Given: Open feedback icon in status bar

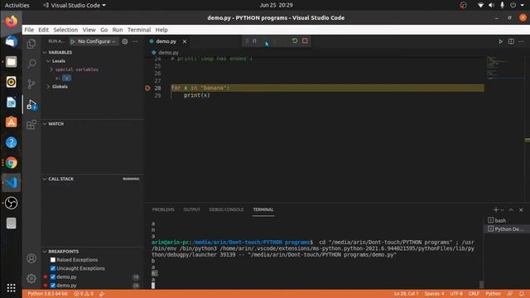Looking at the screenshot, I should 510,294.
